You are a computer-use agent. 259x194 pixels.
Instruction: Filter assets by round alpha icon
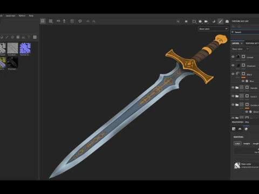pyautogui.click(x=12, y=37)
